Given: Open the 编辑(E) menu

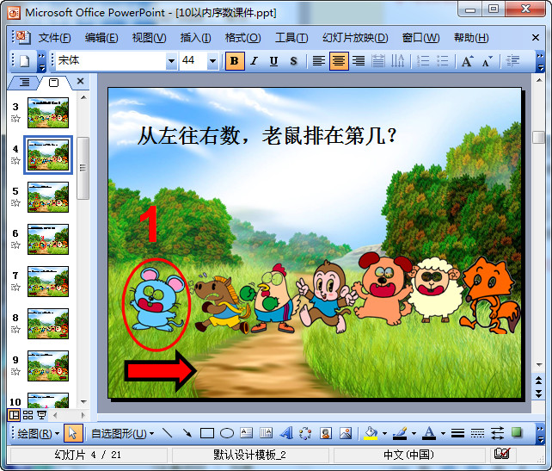Looking at the screenshot, I should pyautogui.click(x=101, y=37).
